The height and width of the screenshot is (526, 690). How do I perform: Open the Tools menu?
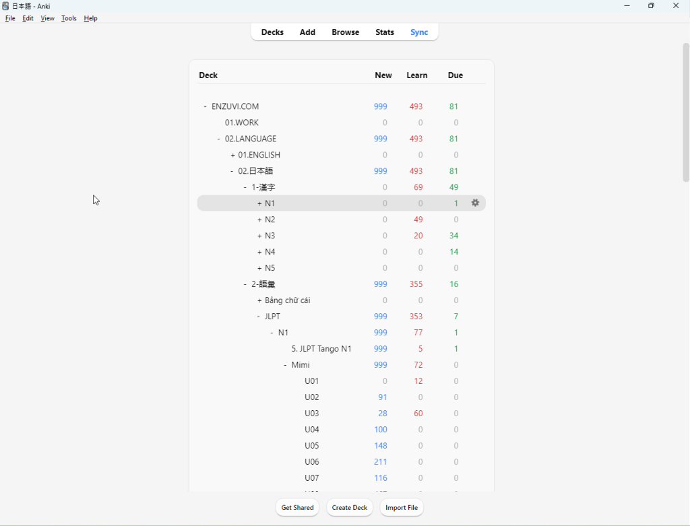[69, 18]
